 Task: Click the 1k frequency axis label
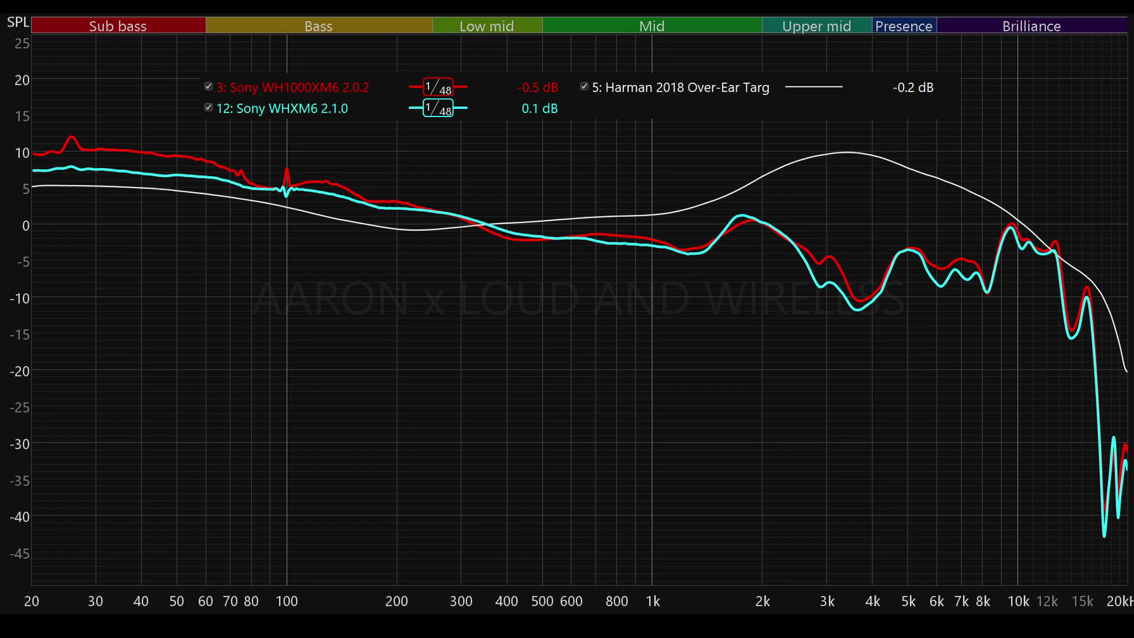(652, 601)
